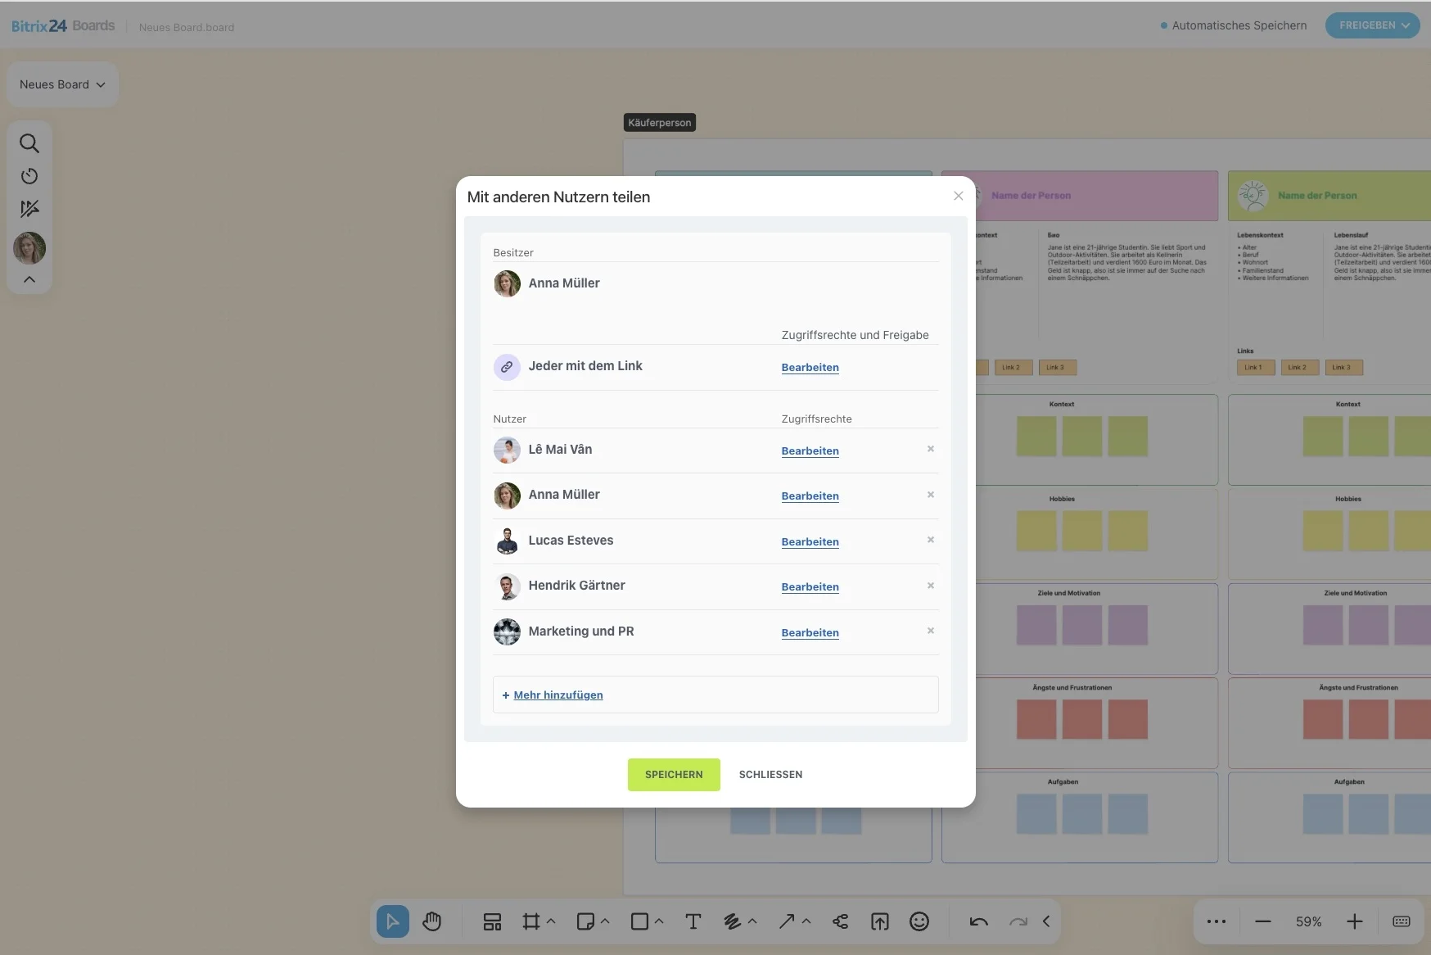This screenshot has width=1431, height=955.
Task: Click Mehr hinzufügen link
Action: [x=558, y=695]
